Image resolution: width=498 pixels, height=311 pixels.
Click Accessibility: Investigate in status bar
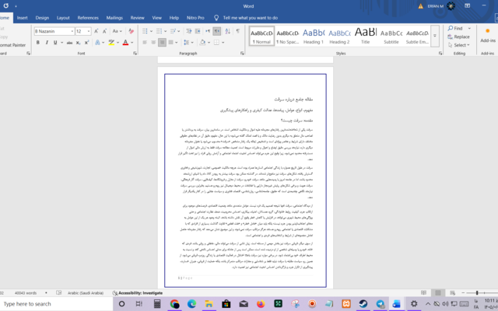click(x=138, y=293)
